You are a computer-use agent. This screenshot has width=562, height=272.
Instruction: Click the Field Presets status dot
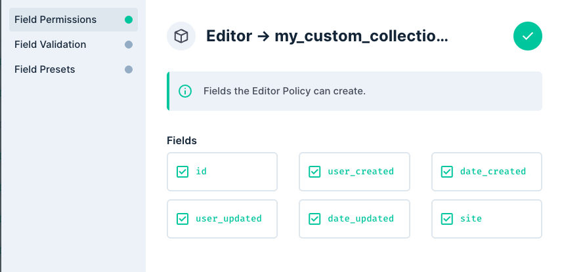tap(129, 69)
